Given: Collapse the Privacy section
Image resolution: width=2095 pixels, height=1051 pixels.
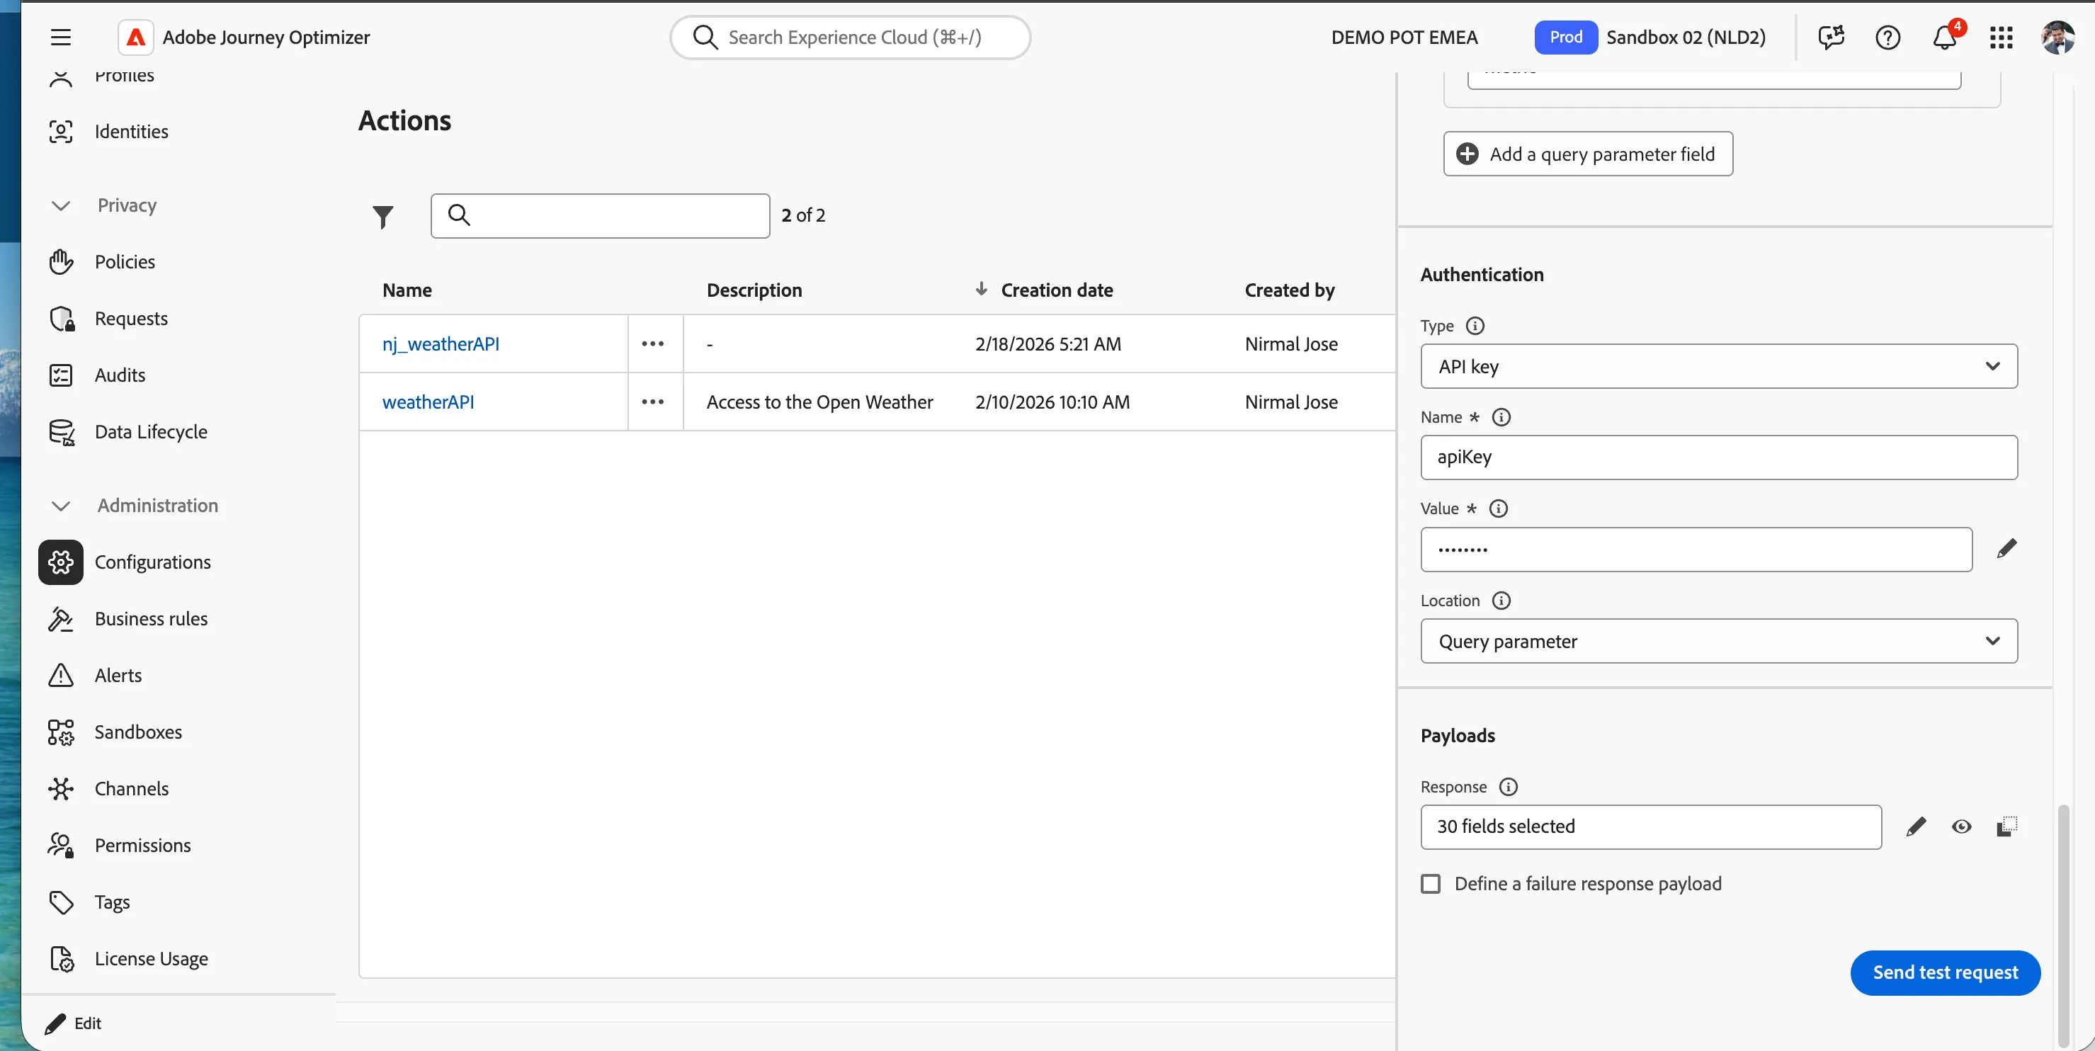Looking at the screenshot, I should coord(61,206).
